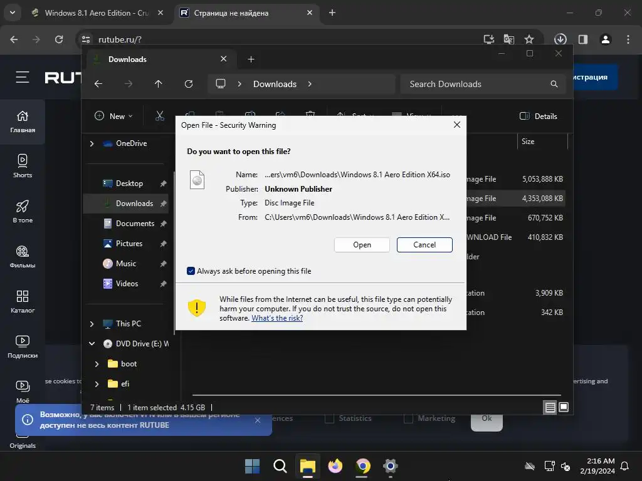Click the pin icon beside Music
This screenshot has width=642, height=481.
coord(164,264)
